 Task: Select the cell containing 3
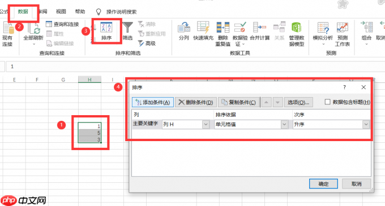[x=89, y=139]
